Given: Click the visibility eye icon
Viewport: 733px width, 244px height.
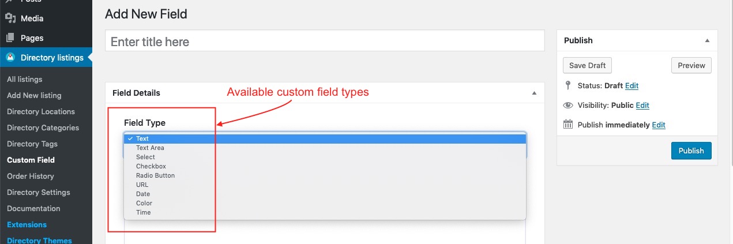Looking at the screenshot, I should [x=568, y=105].
